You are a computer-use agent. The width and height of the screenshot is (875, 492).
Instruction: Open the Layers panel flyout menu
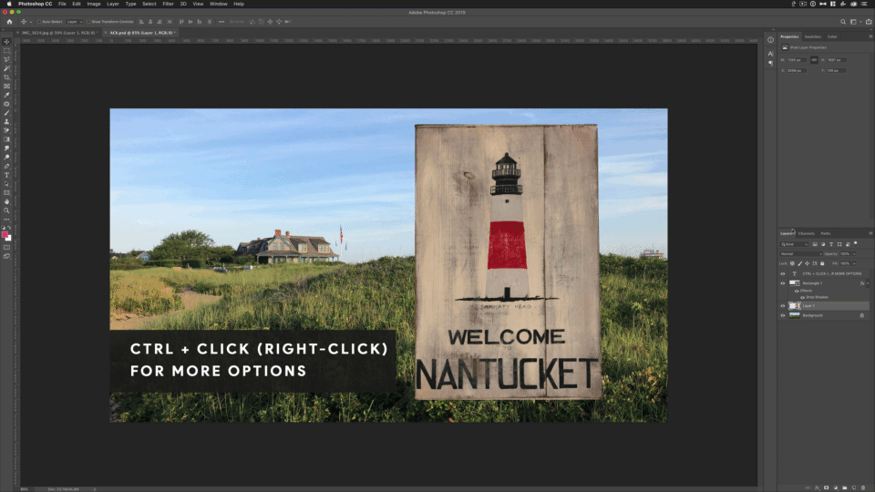pos(870,233)
